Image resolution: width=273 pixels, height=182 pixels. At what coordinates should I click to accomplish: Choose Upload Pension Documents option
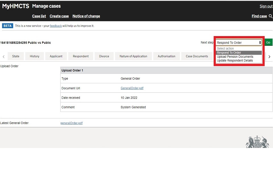(x=235, y=57)
